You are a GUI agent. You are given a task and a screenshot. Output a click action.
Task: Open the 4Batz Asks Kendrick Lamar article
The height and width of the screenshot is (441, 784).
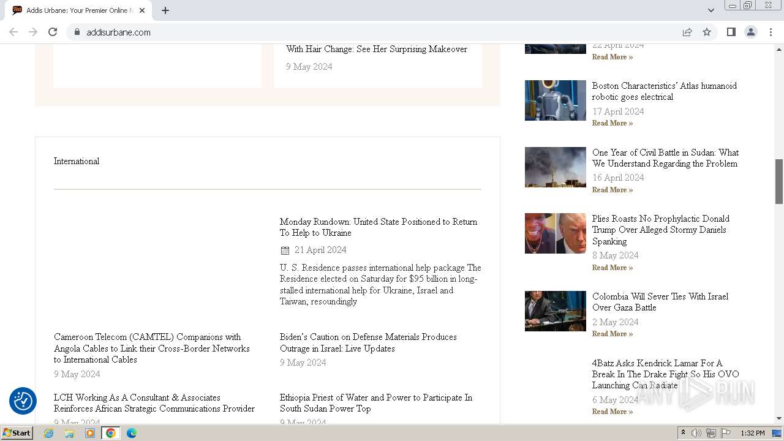[x=665, y=374]
